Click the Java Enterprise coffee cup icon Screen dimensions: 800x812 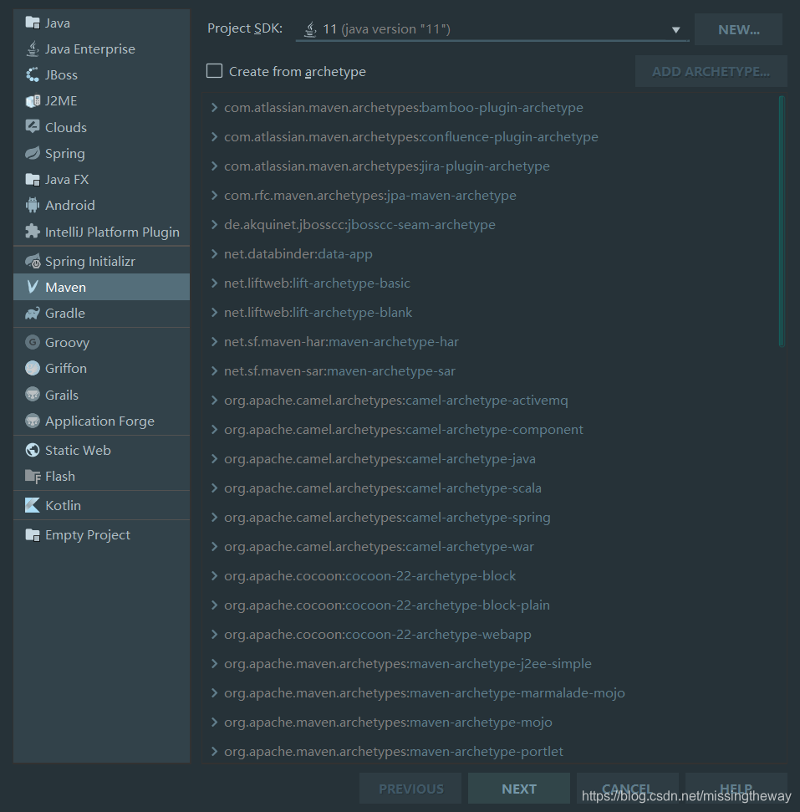[x=33, y=49]
